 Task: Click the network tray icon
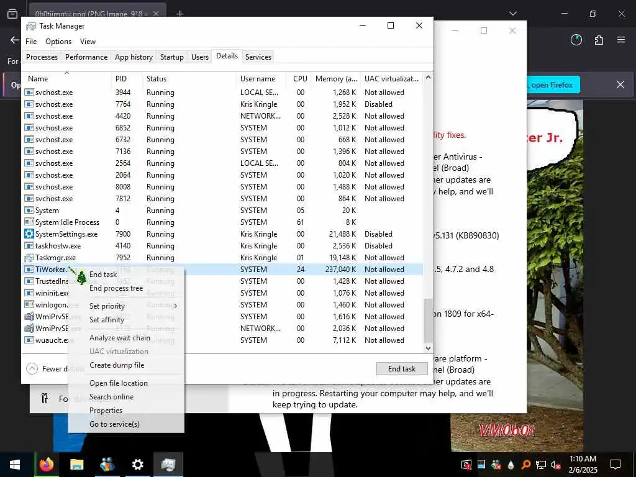(540, 465)
